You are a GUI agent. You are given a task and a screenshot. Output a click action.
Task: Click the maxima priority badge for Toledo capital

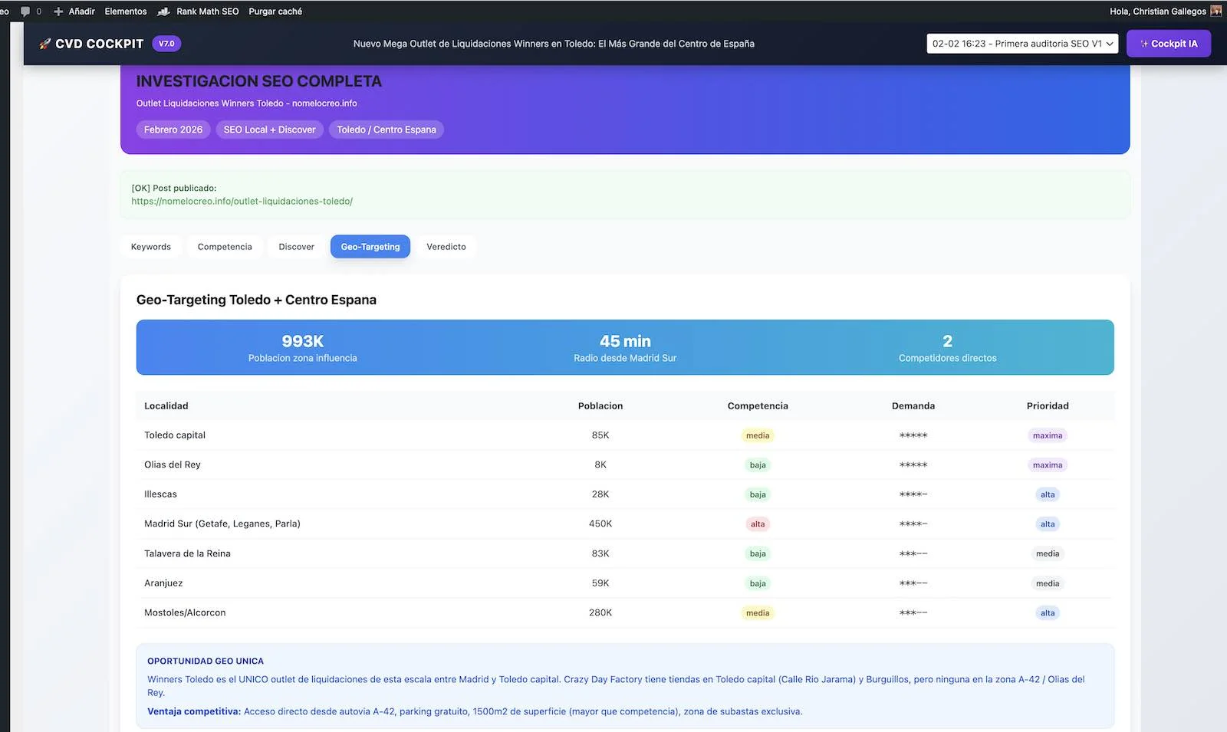[x=1048, y=435]
